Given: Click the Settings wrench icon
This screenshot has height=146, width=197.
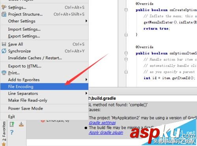Looking at the screenshot, I should point(4,7).
